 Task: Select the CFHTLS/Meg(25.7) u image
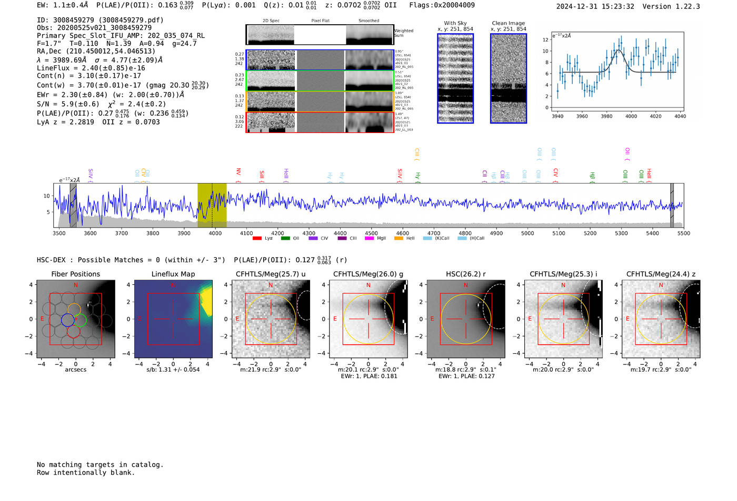pyautogui.click(x=271, y=319)
